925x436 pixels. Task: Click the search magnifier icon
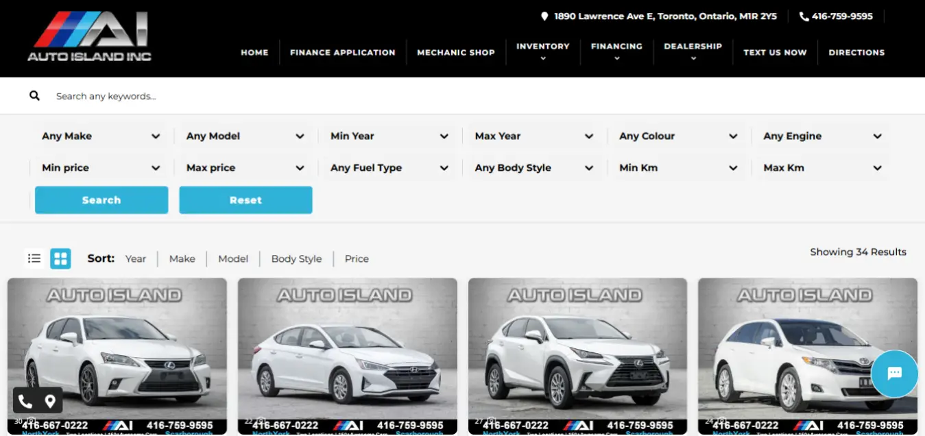coord(35,96)
